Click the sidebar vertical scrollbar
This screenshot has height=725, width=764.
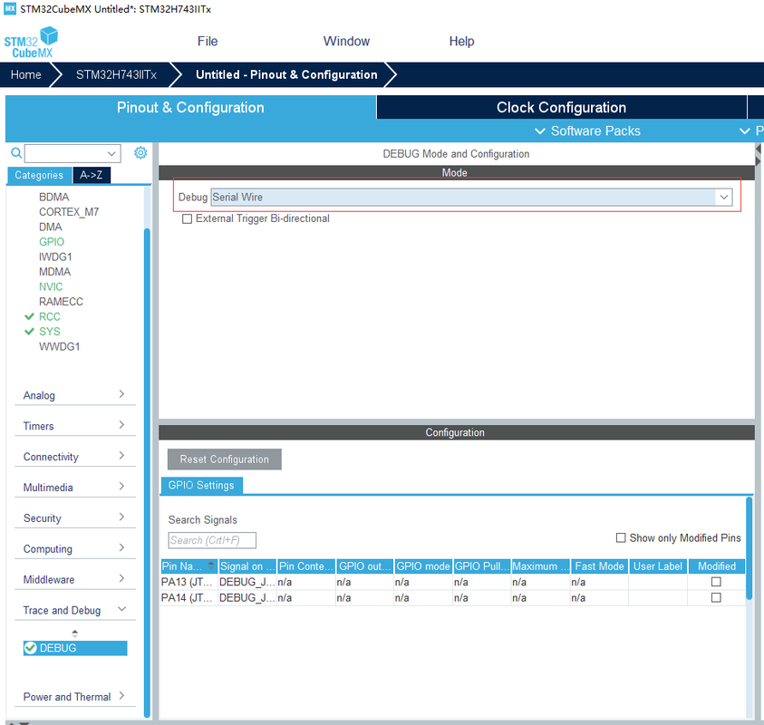click(147, 473)
